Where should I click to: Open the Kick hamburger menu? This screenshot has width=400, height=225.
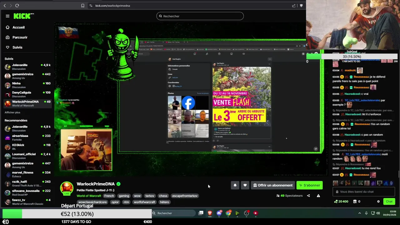(x=7, y=16)
